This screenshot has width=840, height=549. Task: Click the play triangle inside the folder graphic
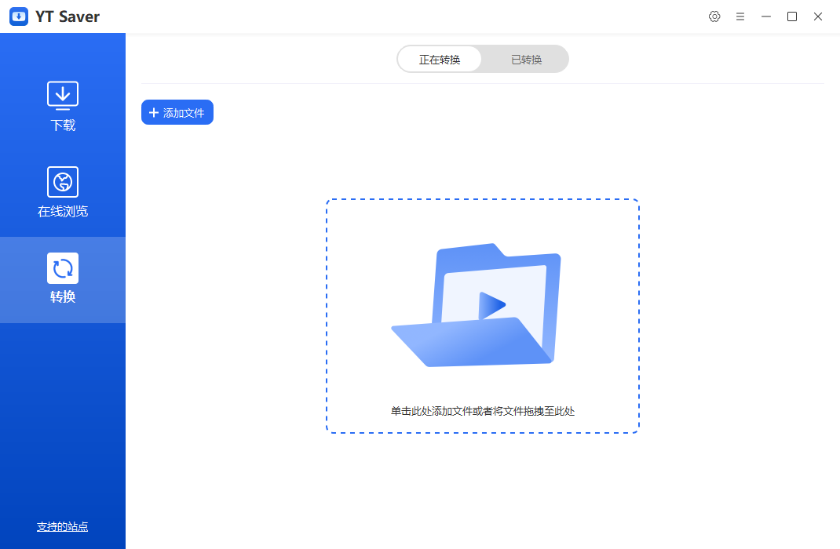coord(491,305)
